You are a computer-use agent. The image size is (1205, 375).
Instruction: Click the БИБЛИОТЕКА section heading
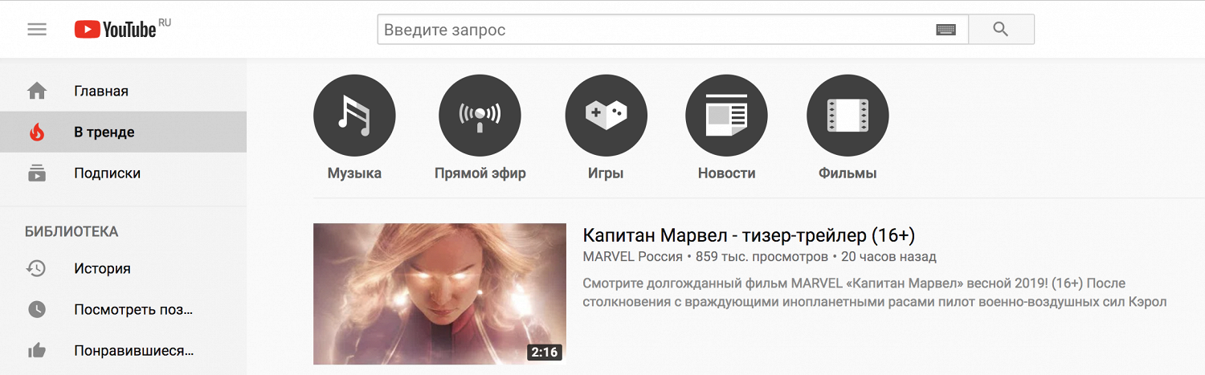(71, 231)
